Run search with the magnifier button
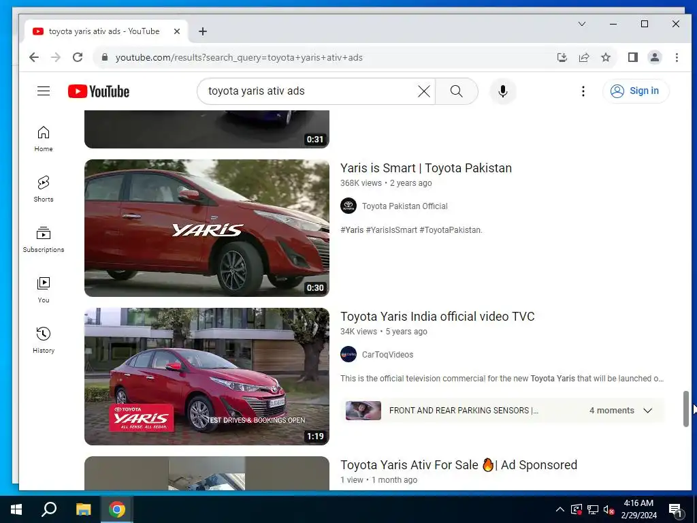The height and width of the screenshot is (523, 697). click(457, 91)
